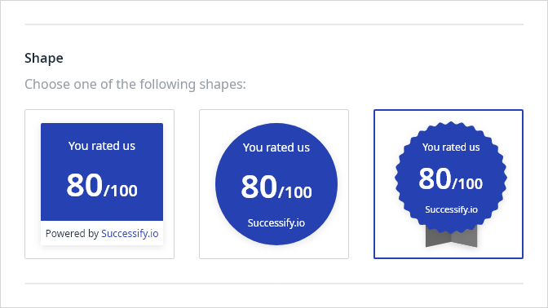The width and height of the screenshot is (548, 308).
Task: Click 'You rated us' text in square badge
Action: tap(102, 146)
